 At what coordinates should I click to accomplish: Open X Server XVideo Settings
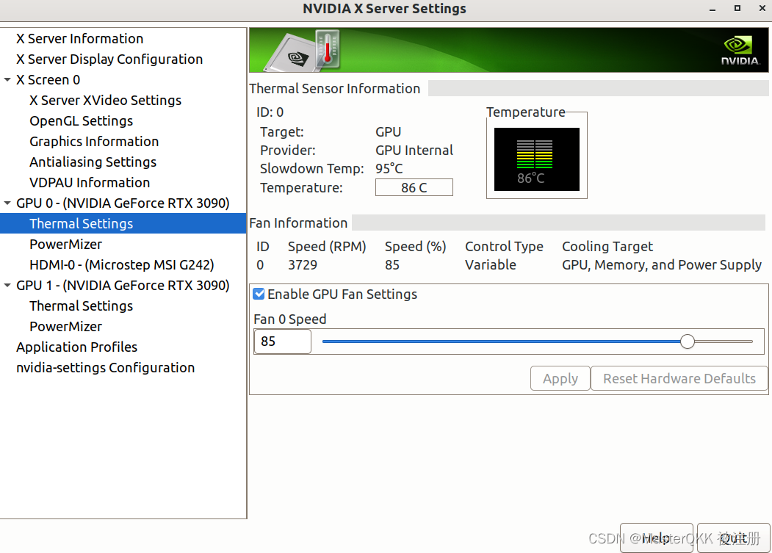coord(105,101)
